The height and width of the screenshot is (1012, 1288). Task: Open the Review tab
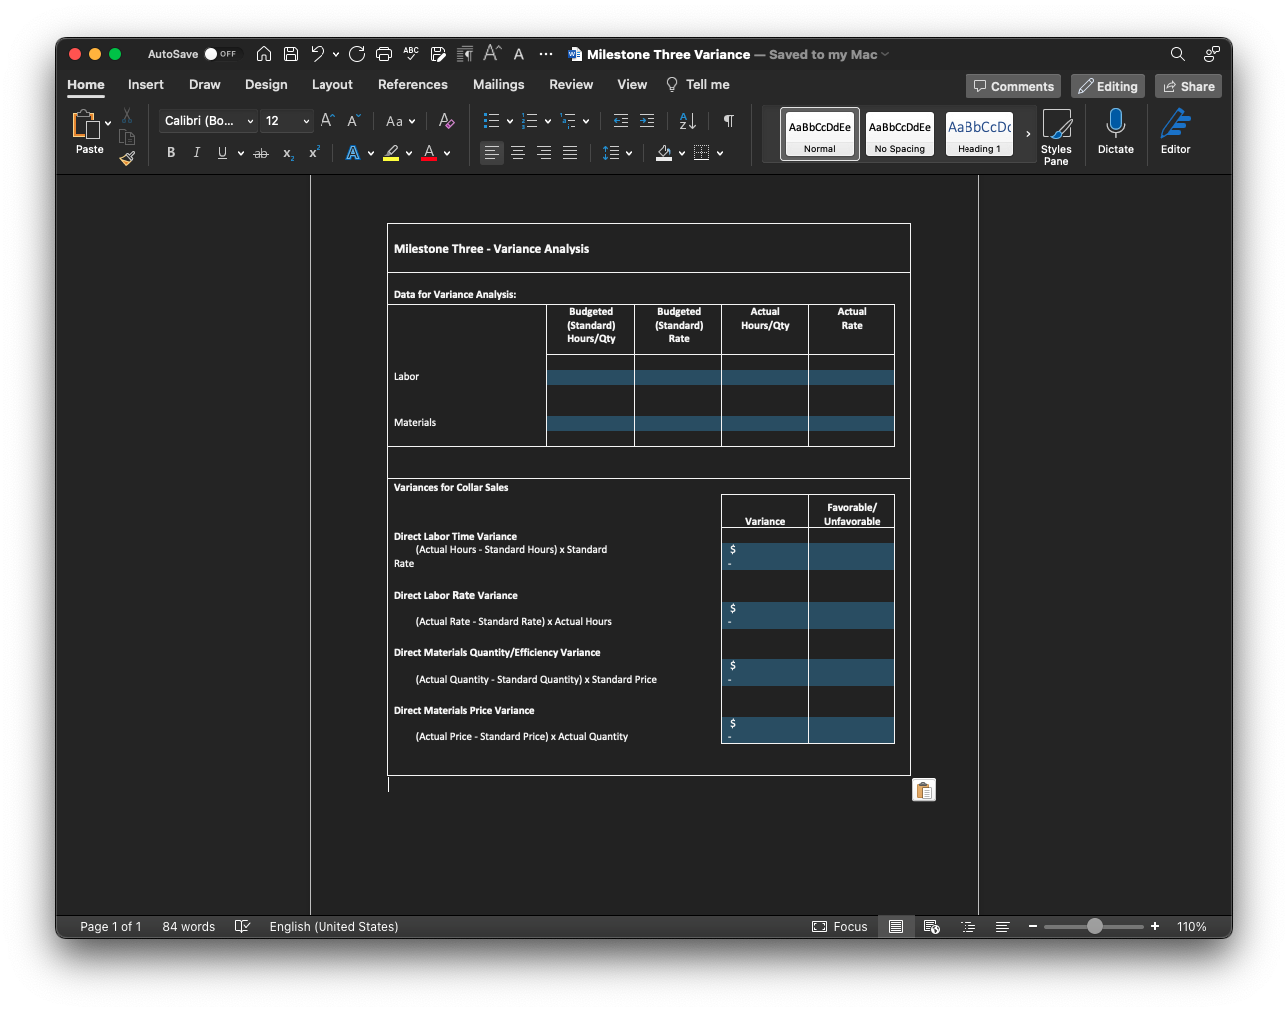pyautogui.click(x=571, y=85)
